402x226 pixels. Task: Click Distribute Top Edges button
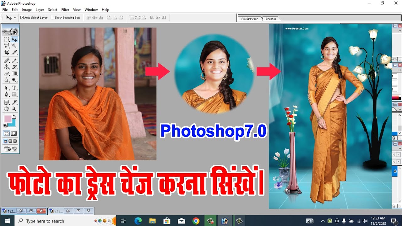tap(132, 18)
